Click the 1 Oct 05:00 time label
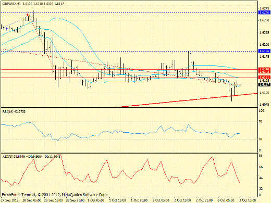The height and width of the screenshot is (203, 271). point(96,200)
